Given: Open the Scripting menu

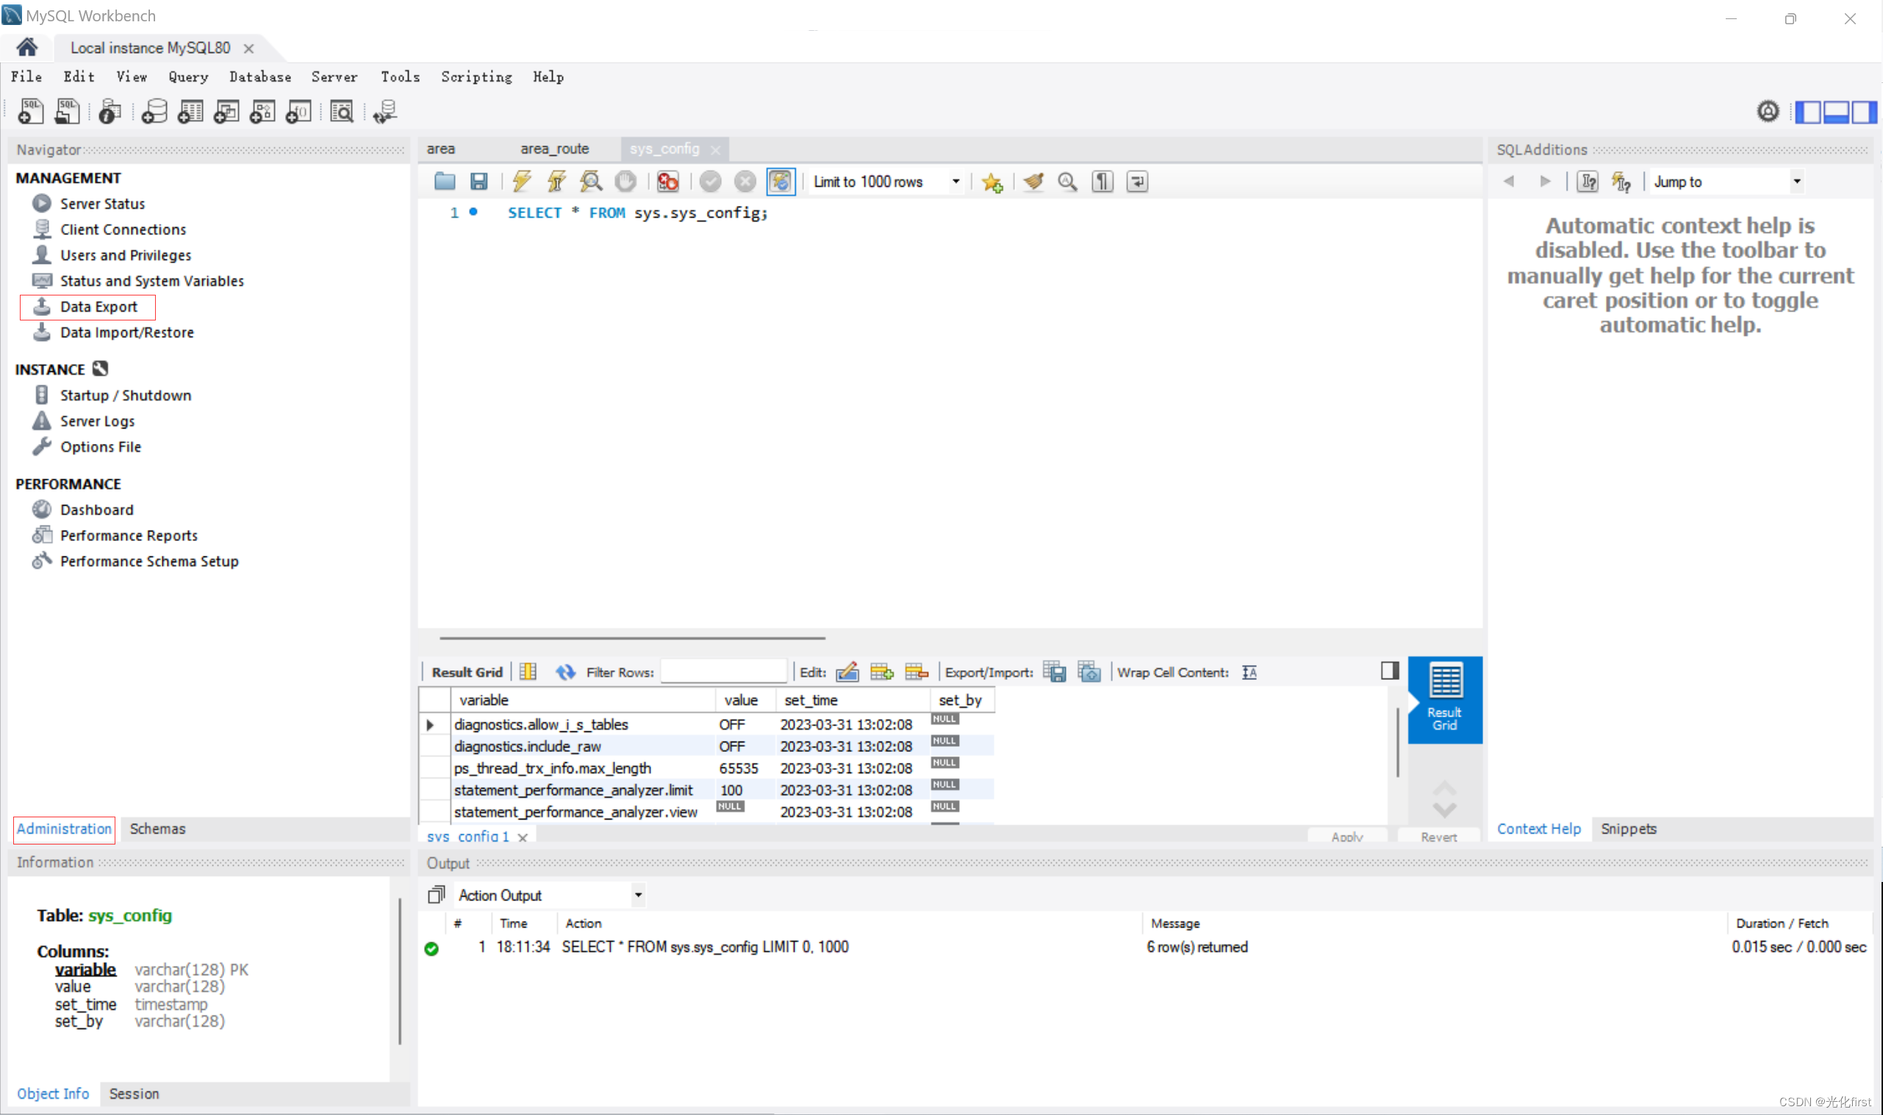Looking at the screenshot, I should 476,76.
